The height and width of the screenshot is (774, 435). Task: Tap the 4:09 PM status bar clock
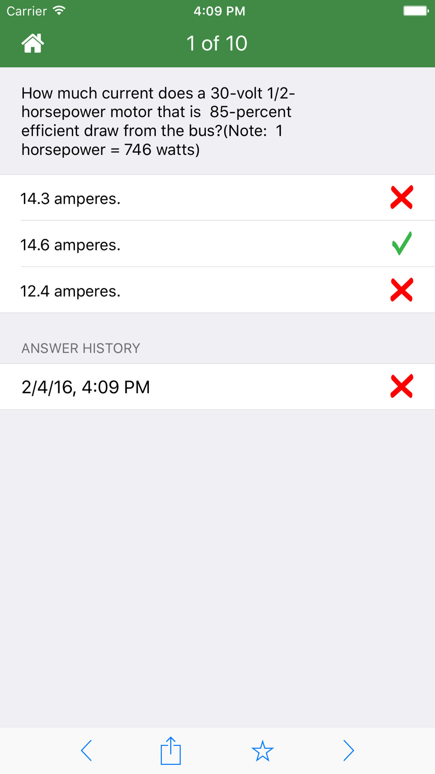tap(219, 11)
